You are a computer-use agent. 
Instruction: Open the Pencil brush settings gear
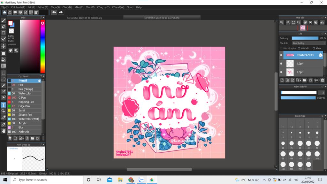click(39, 81)
